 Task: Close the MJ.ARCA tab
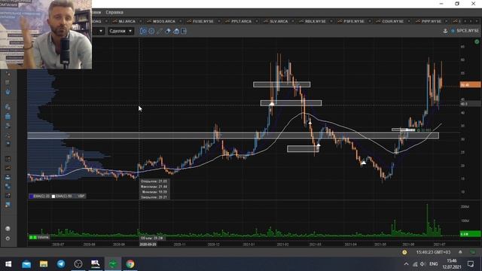point(141,21)
